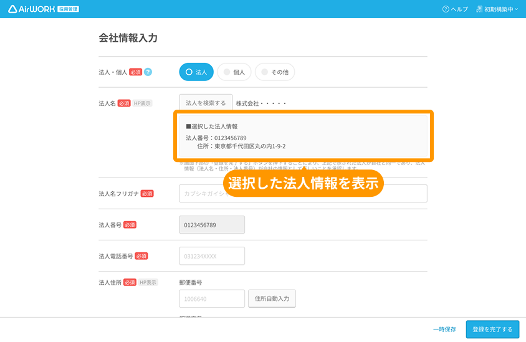
Task: Click the AirWORK logo
Action: pos(32,9)
